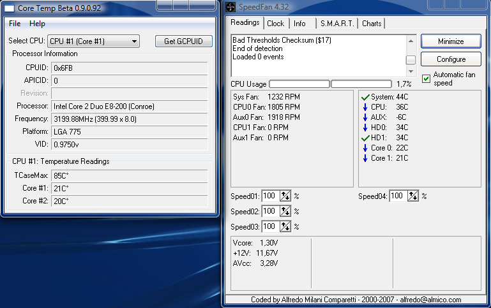
Task: Click the 'CPU1 Fan: 0 RPM' reading
Action: pos(261,128)
